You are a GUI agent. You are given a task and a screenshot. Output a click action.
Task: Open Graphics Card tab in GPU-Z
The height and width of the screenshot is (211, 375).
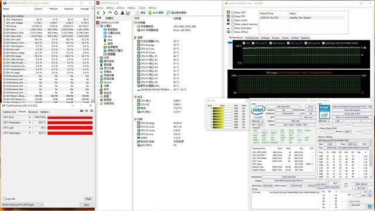(x=9, y=112)
